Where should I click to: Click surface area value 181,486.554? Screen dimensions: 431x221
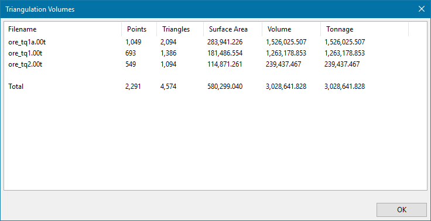click(225, 53)
